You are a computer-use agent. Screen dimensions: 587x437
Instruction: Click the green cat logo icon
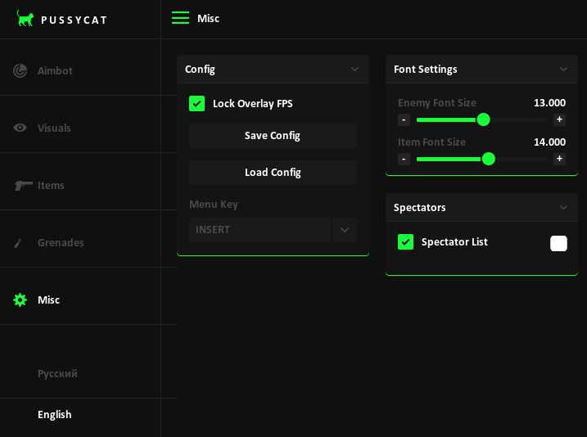[x=25, y=18]
